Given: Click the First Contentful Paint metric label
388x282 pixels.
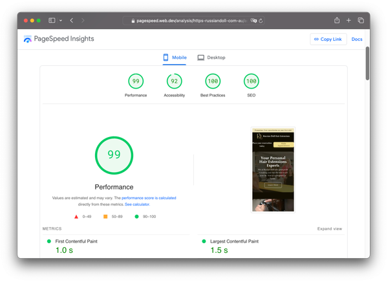Looking at the screenshot, I should [x=76, y=241].
